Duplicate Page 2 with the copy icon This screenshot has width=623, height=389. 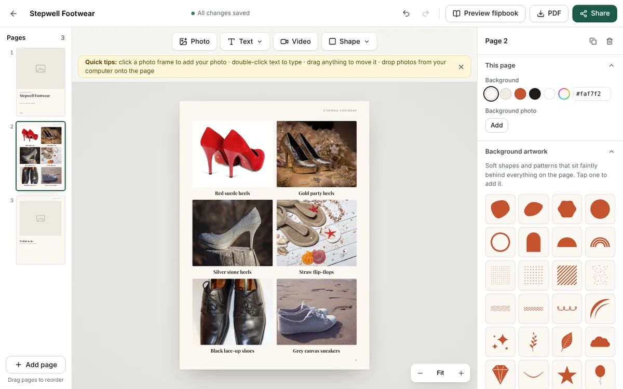pos(593,41)
